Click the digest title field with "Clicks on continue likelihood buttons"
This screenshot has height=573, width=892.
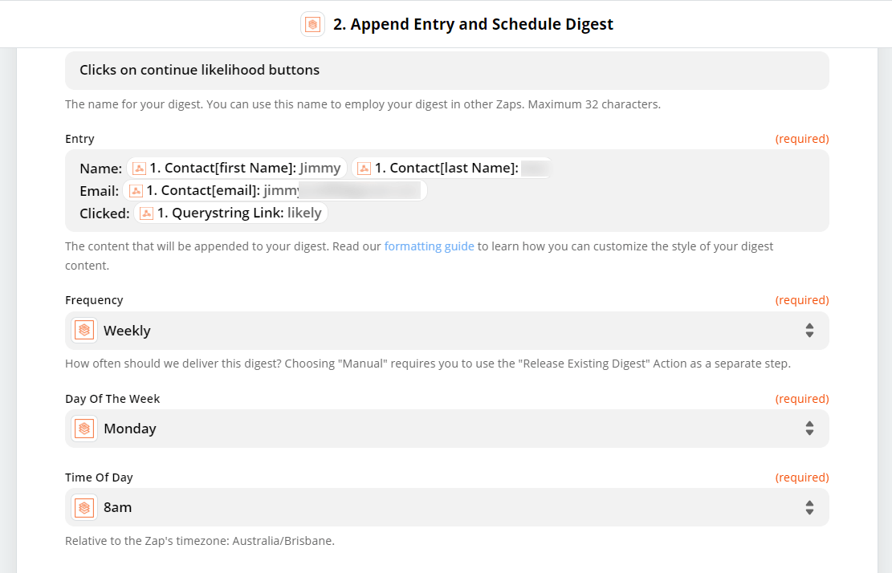(x=446, y=71)
